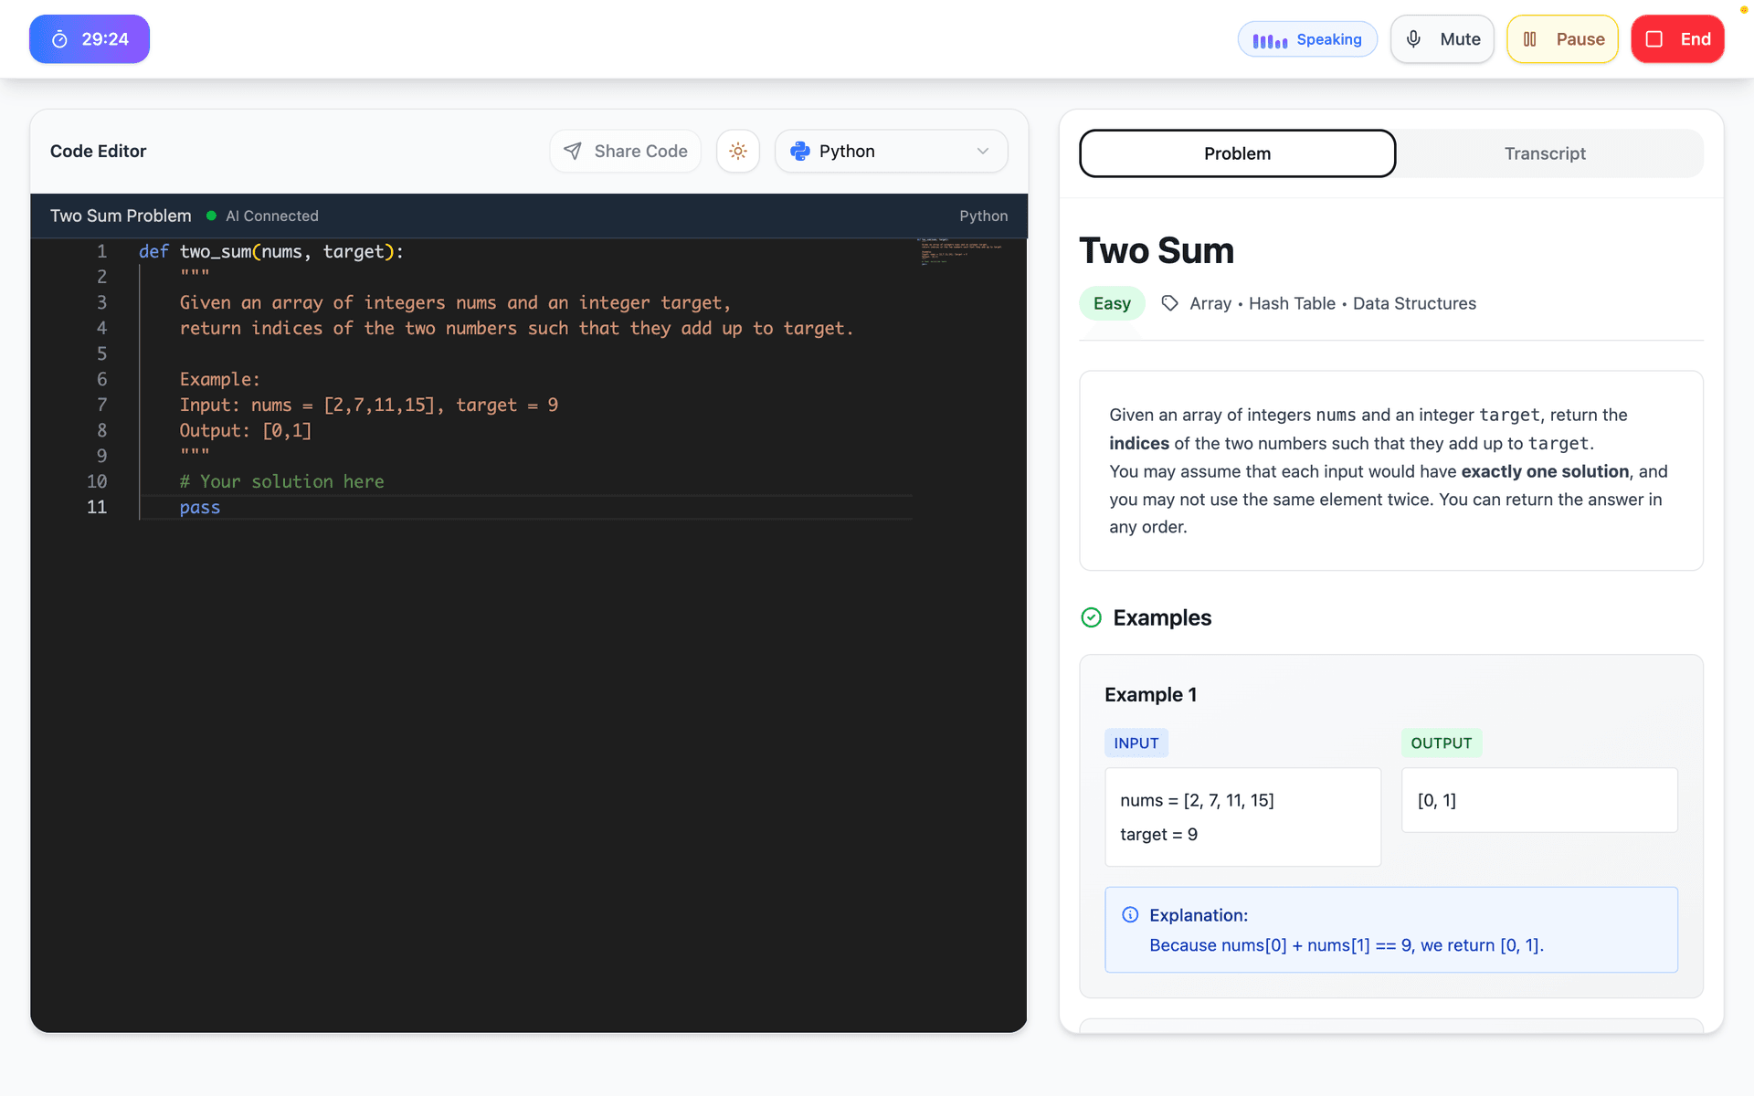Click the pause bars icon on Pause button
This screenshot has width=1754, height=1096.
[1531, 38]
